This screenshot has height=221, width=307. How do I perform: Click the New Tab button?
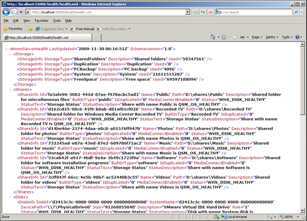click(97, 37)
